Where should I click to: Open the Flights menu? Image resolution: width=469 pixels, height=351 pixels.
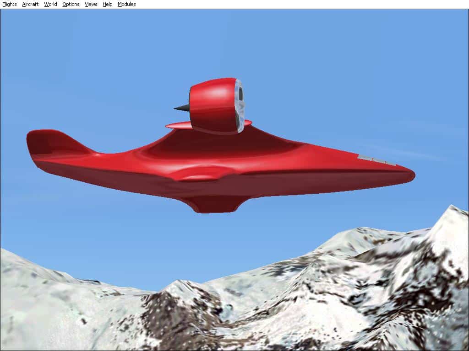point(9,4)
